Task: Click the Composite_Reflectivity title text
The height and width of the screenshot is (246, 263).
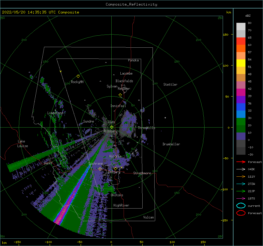Action: click(x=131, y=4)
